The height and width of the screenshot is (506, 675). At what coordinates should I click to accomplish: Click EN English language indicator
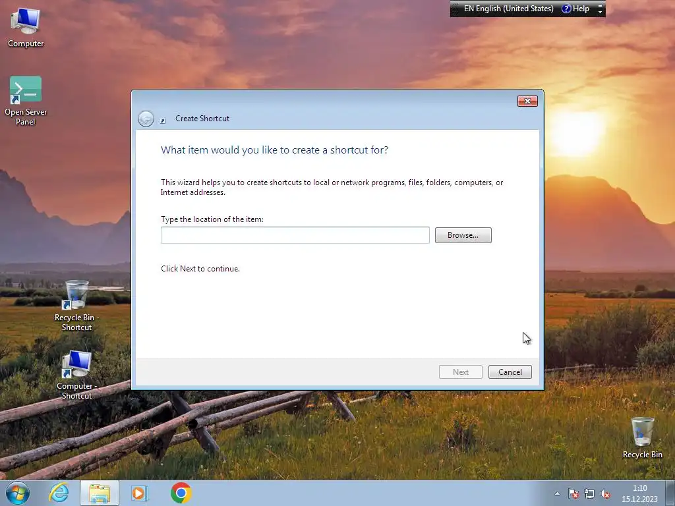pos(508,9)
